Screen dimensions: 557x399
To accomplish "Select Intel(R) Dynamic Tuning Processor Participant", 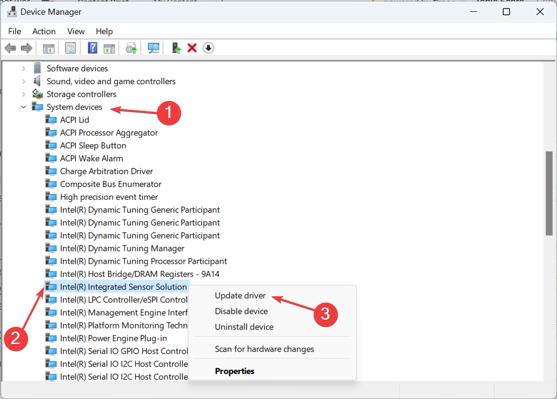I will (144, 261).
